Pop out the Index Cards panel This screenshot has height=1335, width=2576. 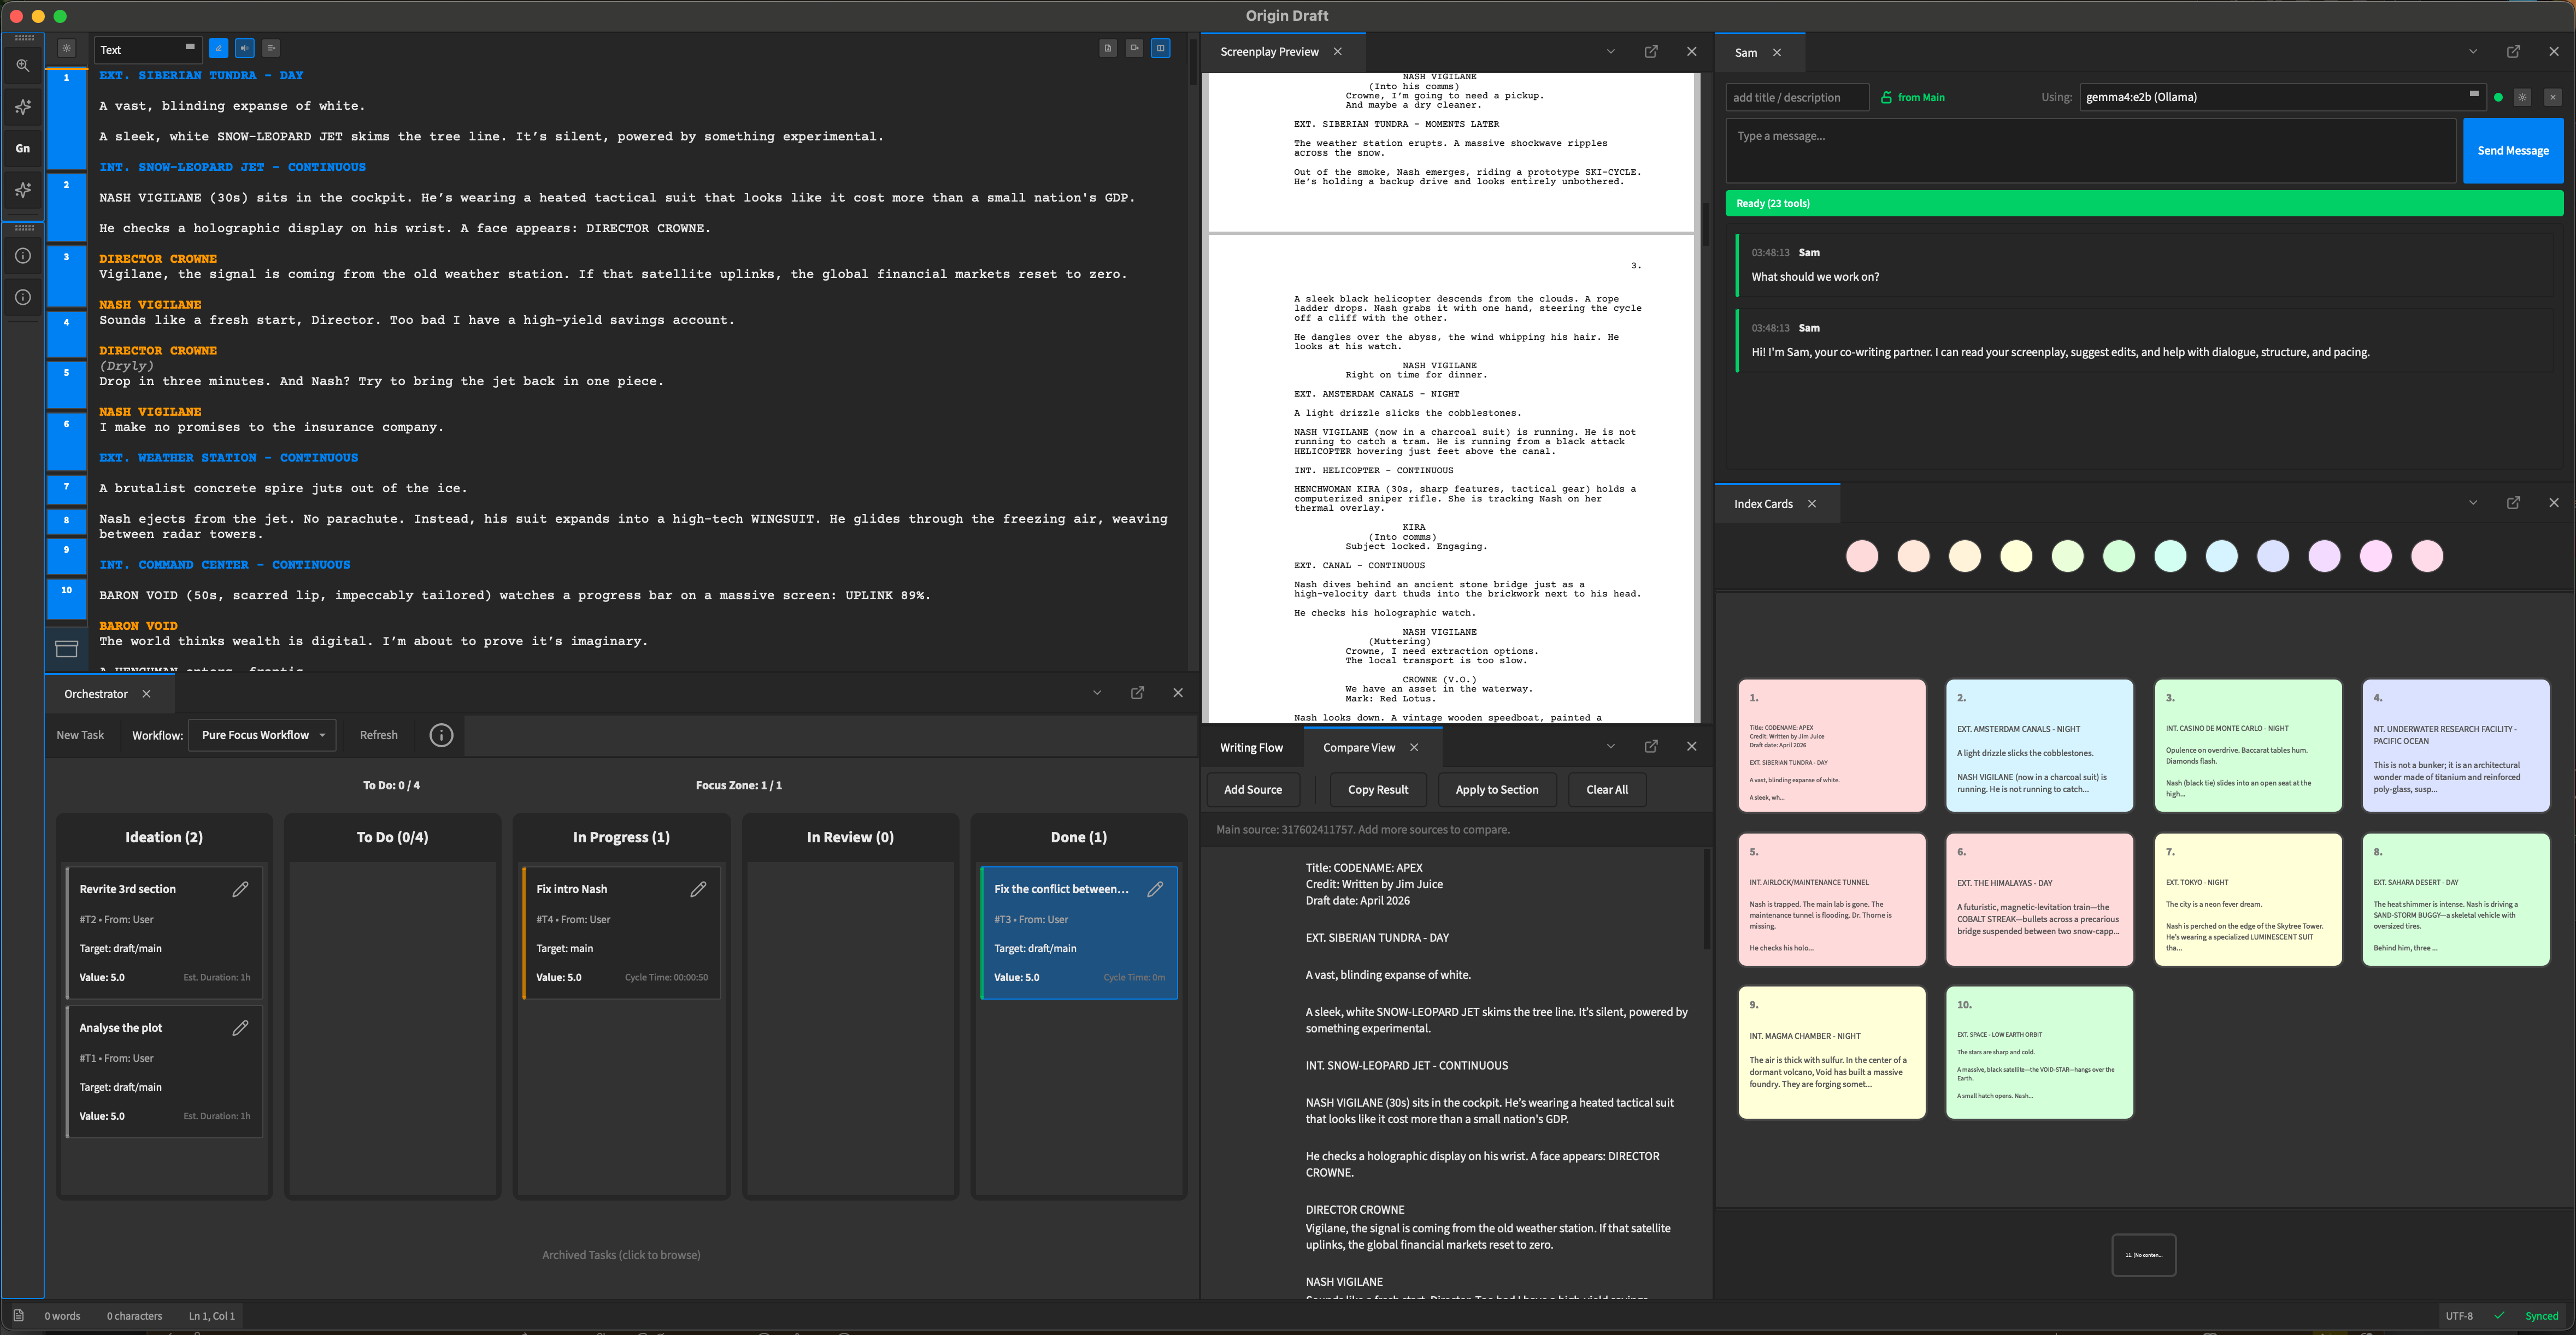pos(2513,503)
